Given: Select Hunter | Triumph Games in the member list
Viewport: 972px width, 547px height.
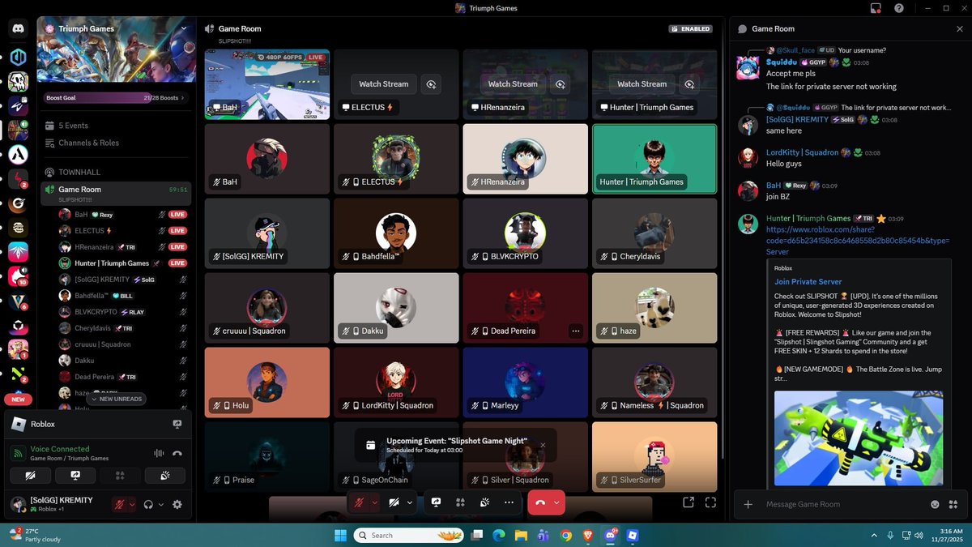Looking at the screenshot, I should [x=123, y=263].
